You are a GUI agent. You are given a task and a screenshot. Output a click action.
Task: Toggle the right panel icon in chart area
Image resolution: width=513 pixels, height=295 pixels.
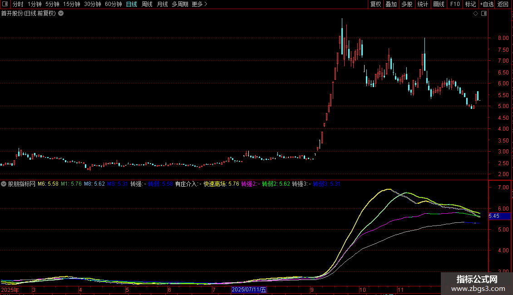pos(484,14)
